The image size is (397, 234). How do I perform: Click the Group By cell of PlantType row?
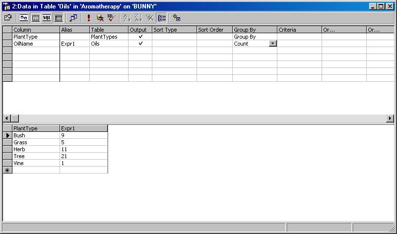(x=255, y=36)
